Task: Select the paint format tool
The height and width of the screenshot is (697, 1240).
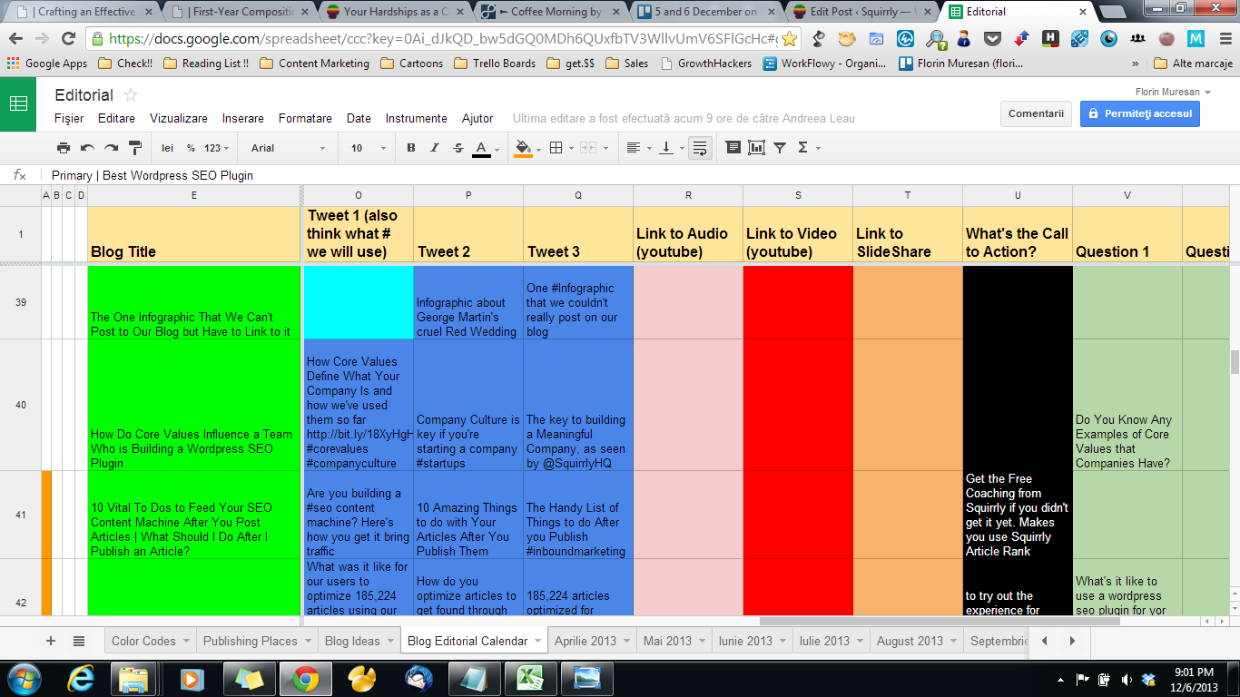Action: tap(135, 148)
